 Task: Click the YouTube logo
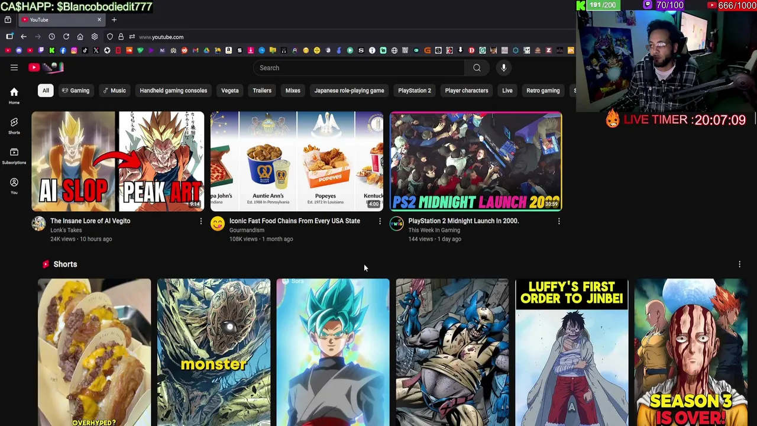coord(46,67)
